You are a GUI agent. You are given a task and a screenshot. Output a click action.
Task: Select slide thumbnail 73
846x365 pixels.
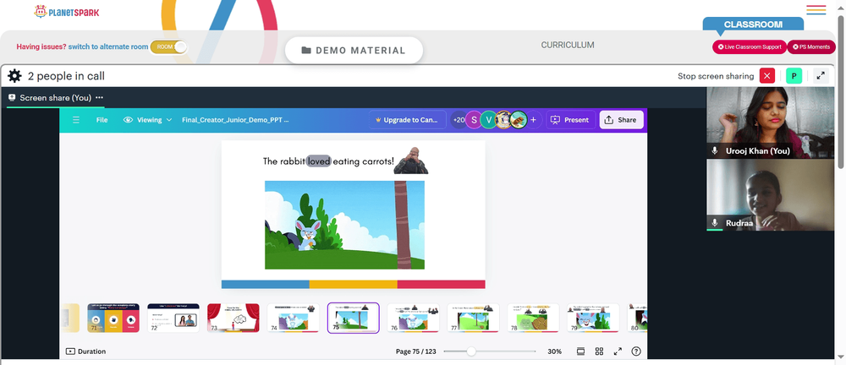point(233,318)
